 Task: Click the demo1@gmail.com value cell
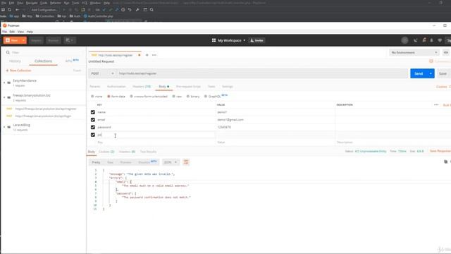coord(276,119)
